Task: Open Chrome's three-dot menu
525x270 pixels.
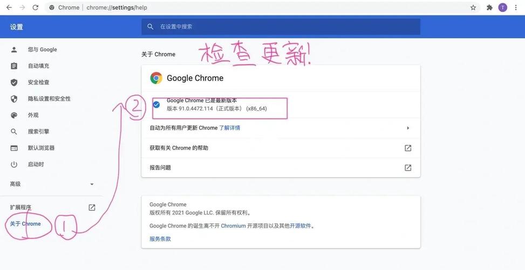Action: tap(516, 8)
